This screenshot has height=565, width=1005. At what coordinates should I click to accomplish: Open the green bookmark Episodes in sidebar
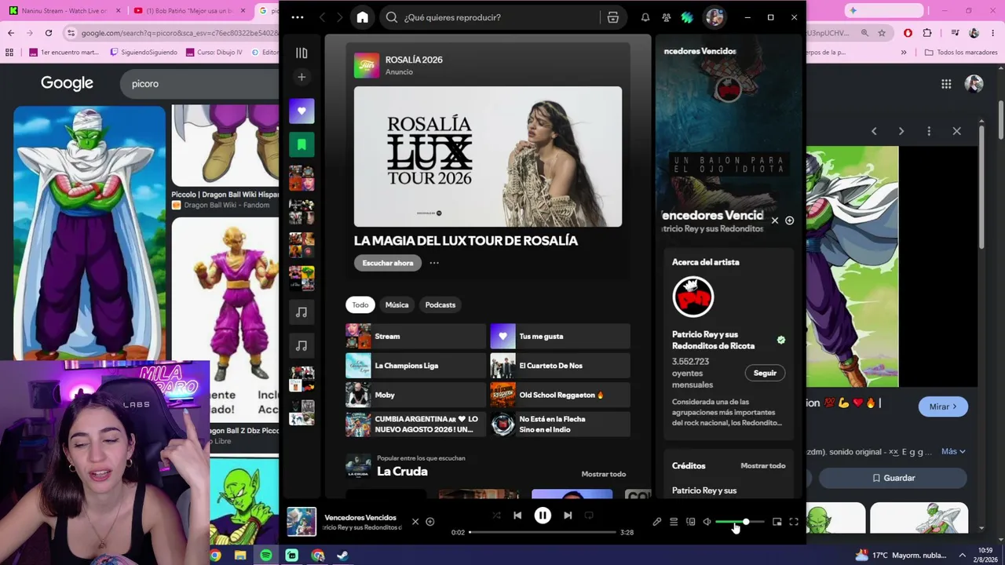301,144
